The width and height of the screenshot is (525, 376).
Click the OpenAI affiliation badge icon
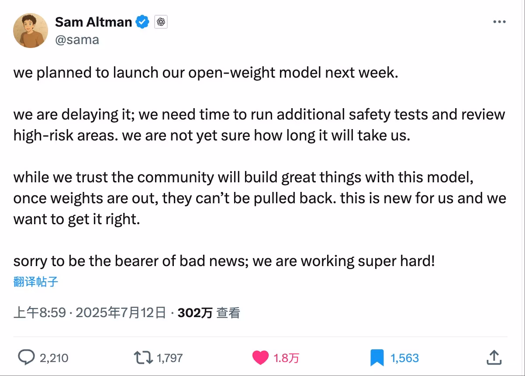pos(161,22)
